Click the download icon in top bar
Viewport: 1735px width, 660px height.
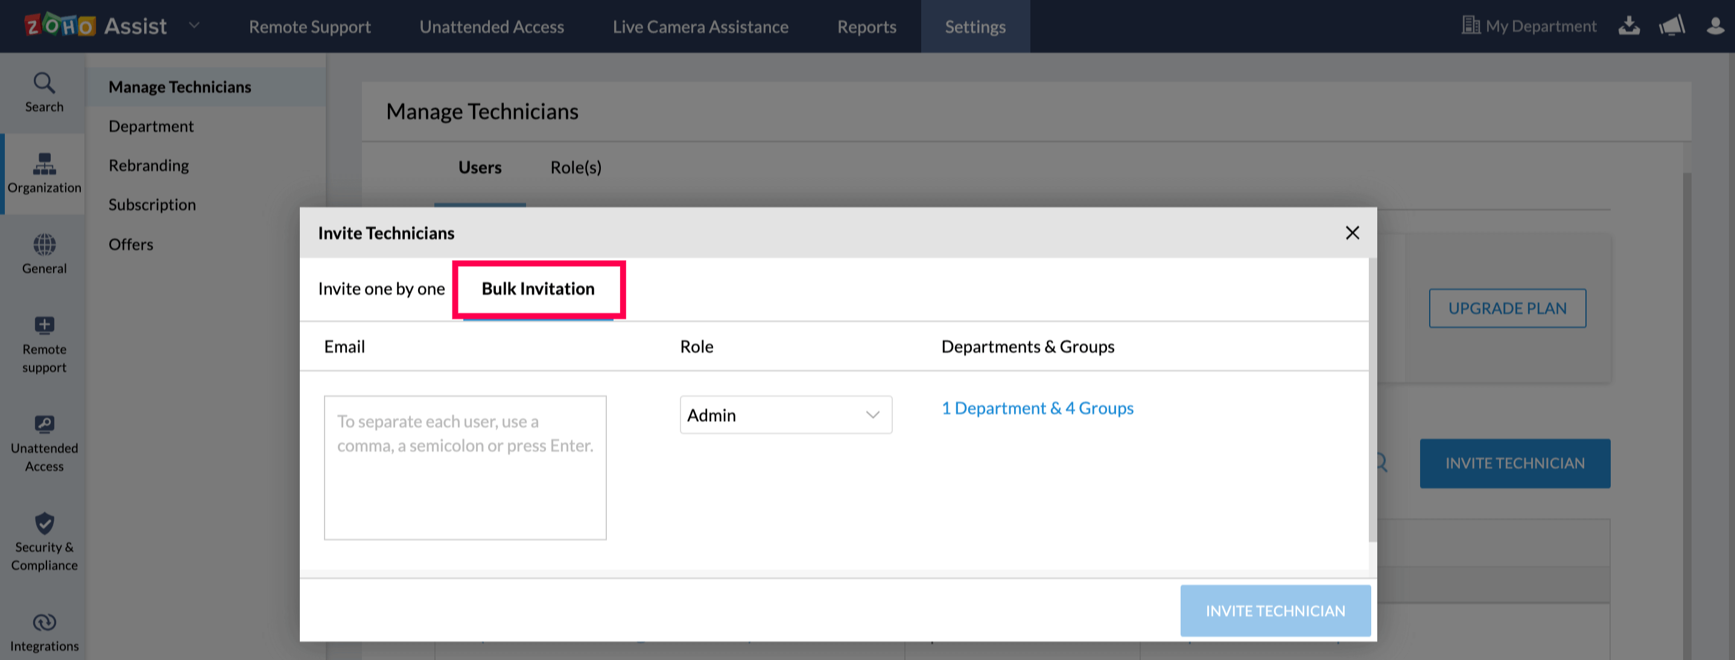pyautogui.click(x=1629, y=27)
